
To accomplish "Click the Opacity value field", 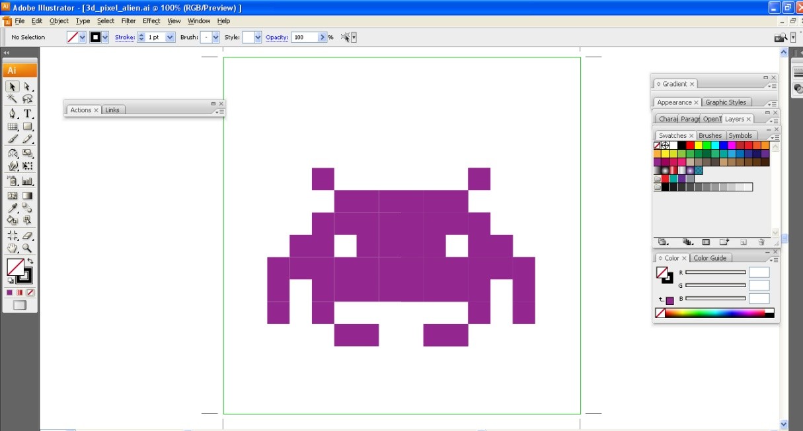I will (x=305, y=37).
